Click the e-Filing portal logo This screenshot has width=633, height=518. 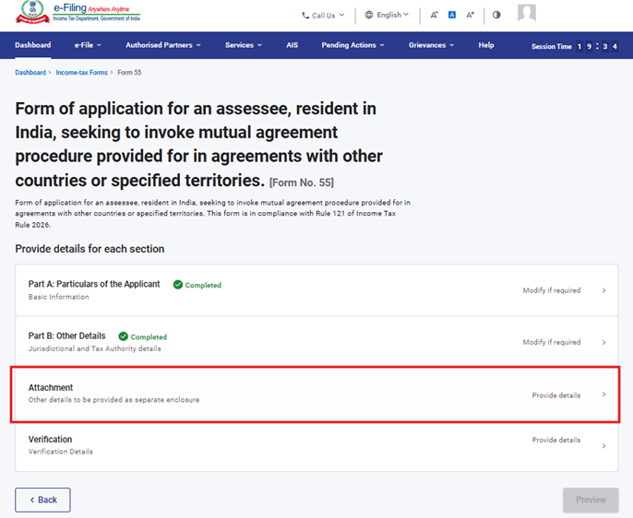pos(78,13)
